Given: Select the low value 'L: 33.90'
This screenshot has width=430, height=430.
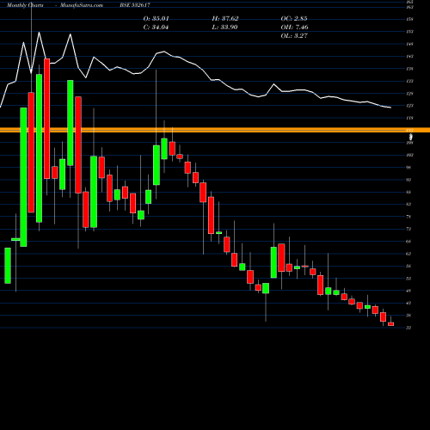Looking at the screenshot, I should pyautogui.click(x=225, y=28).
